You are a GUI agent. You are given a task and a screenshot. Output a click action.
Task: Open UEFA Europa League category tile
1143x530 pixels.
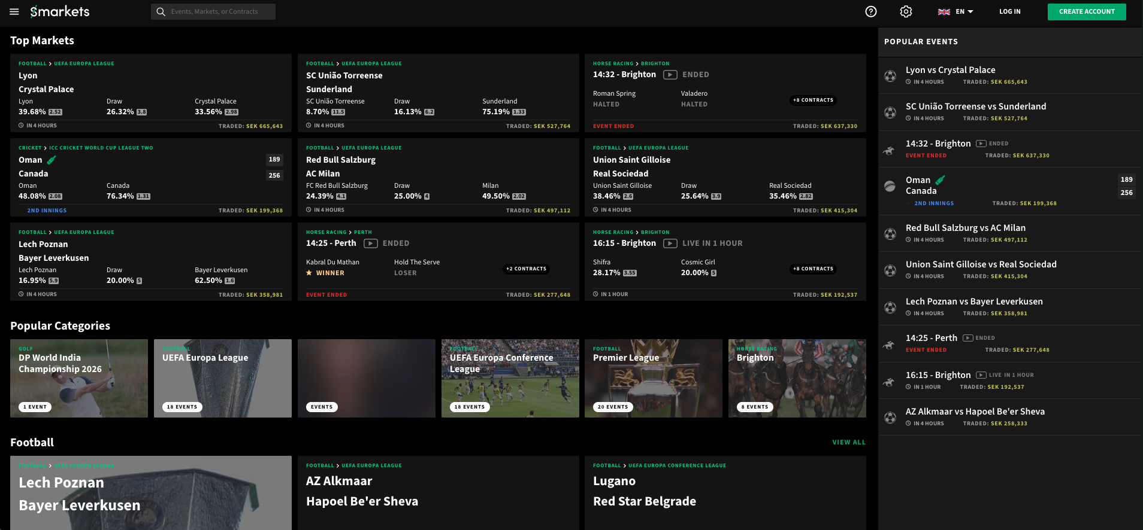tap(223, 378)
